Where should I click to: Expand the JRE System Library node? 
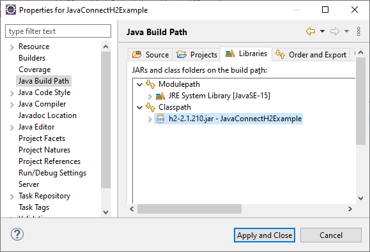click(x=150, y=96)
